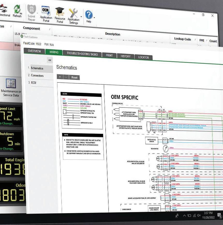This screenshot has width=223, height=225.
Task: Open the Resource Portal graduation cap icon
Action: pyautogui.click(x=60, y=15)
